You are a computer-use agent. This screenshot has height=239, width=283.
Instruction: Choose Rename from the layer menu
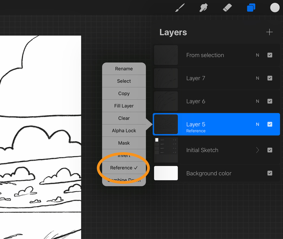tap(124, 69)
